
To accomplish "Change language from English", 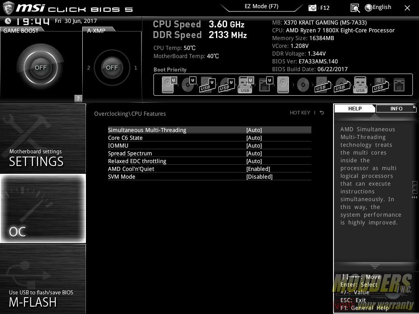I will [382, 7].
